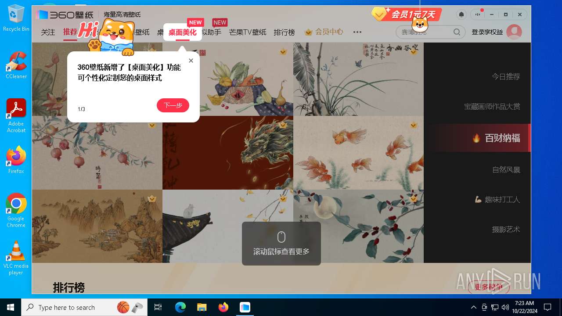Open Task View on the taskbar
The width and height of the screenshot is (562, 316).
158,307
